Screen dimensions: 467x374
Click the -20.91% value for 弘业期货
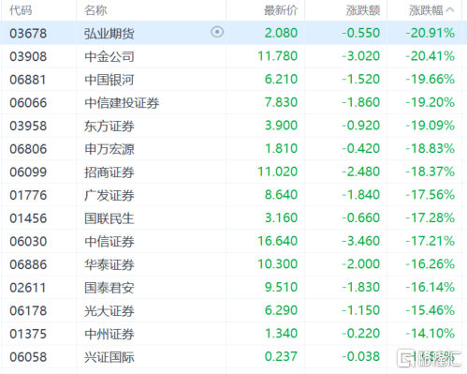coord(431,33)
